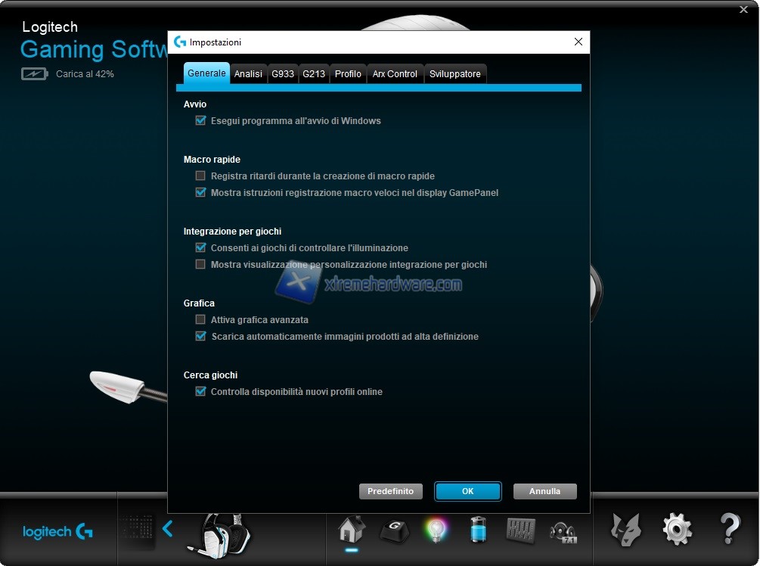Expand device list with left arrow
The height and width of the screenshot is (566, 760).
click(x=168, y=529)
